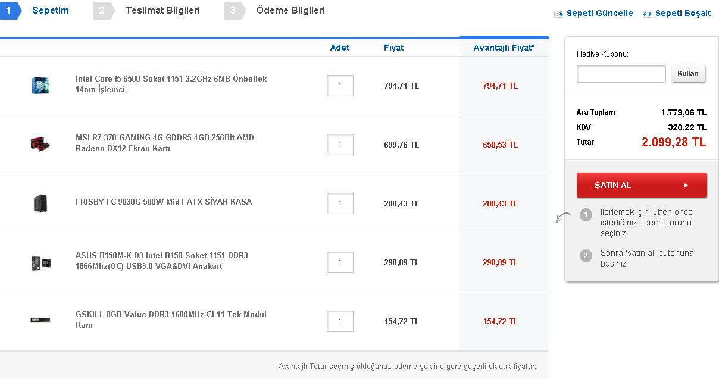Click the Sepeti Boşalt link

(683, 13)
